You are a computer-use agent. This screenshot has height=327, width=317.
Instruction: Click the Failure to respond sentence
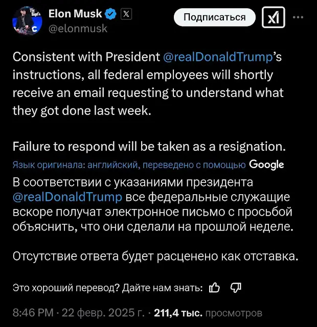pos(148,147)
